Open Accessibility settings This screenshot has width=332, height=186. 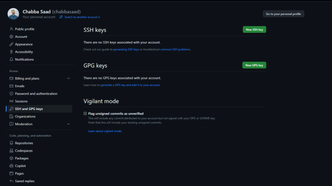point(24,52)
